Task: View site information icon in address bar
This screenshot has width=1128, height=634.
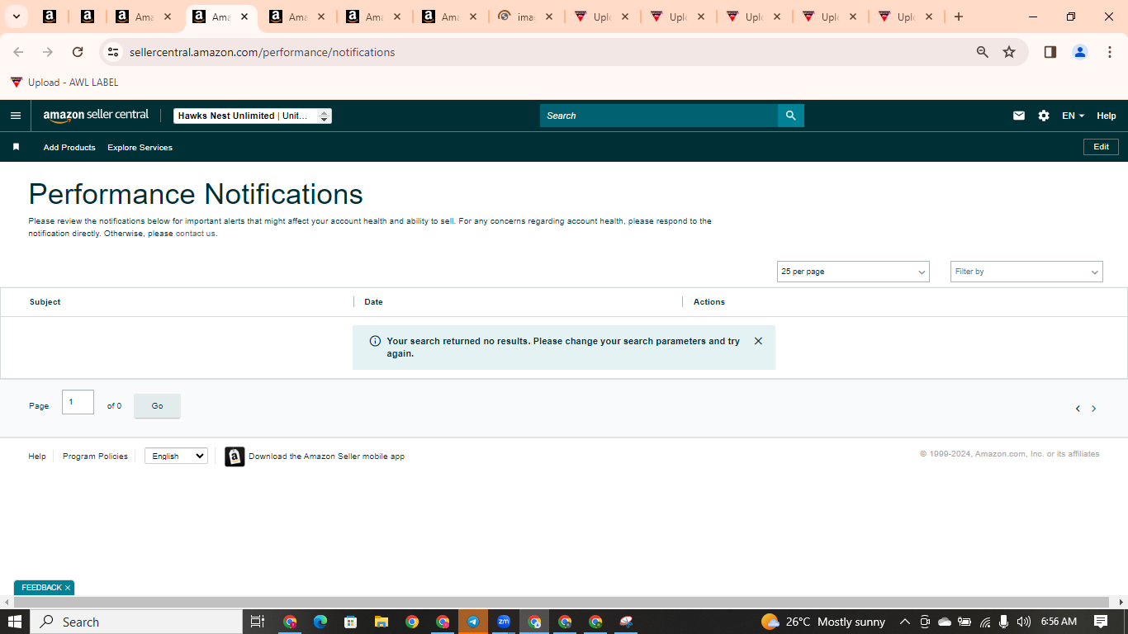Action: point(113,52)
